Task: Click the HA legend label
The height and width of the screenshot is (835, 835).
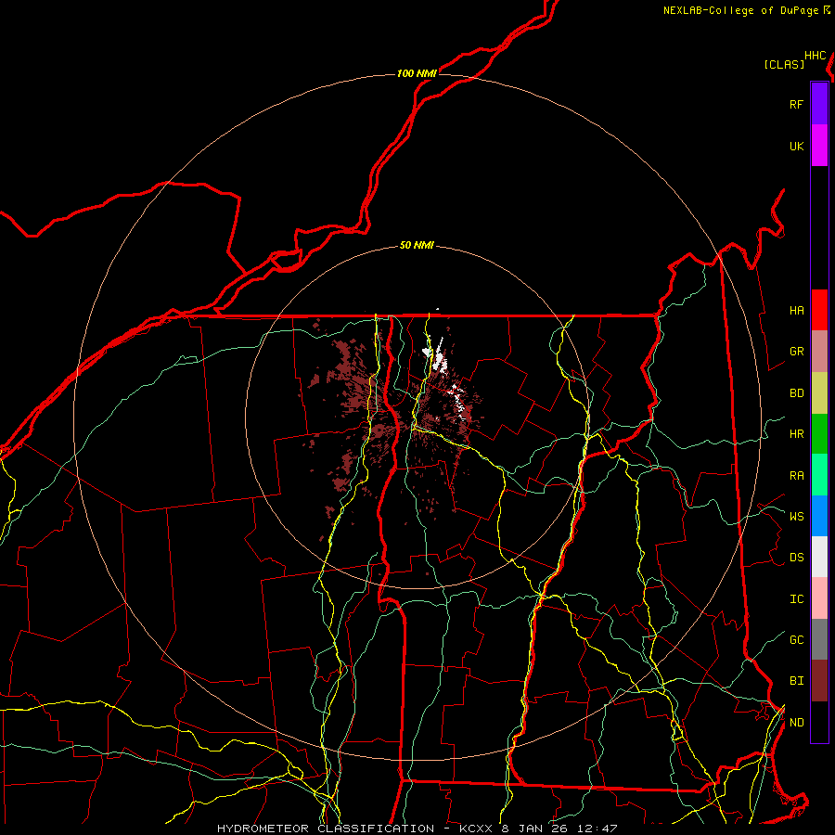Action: click(796, 310)
